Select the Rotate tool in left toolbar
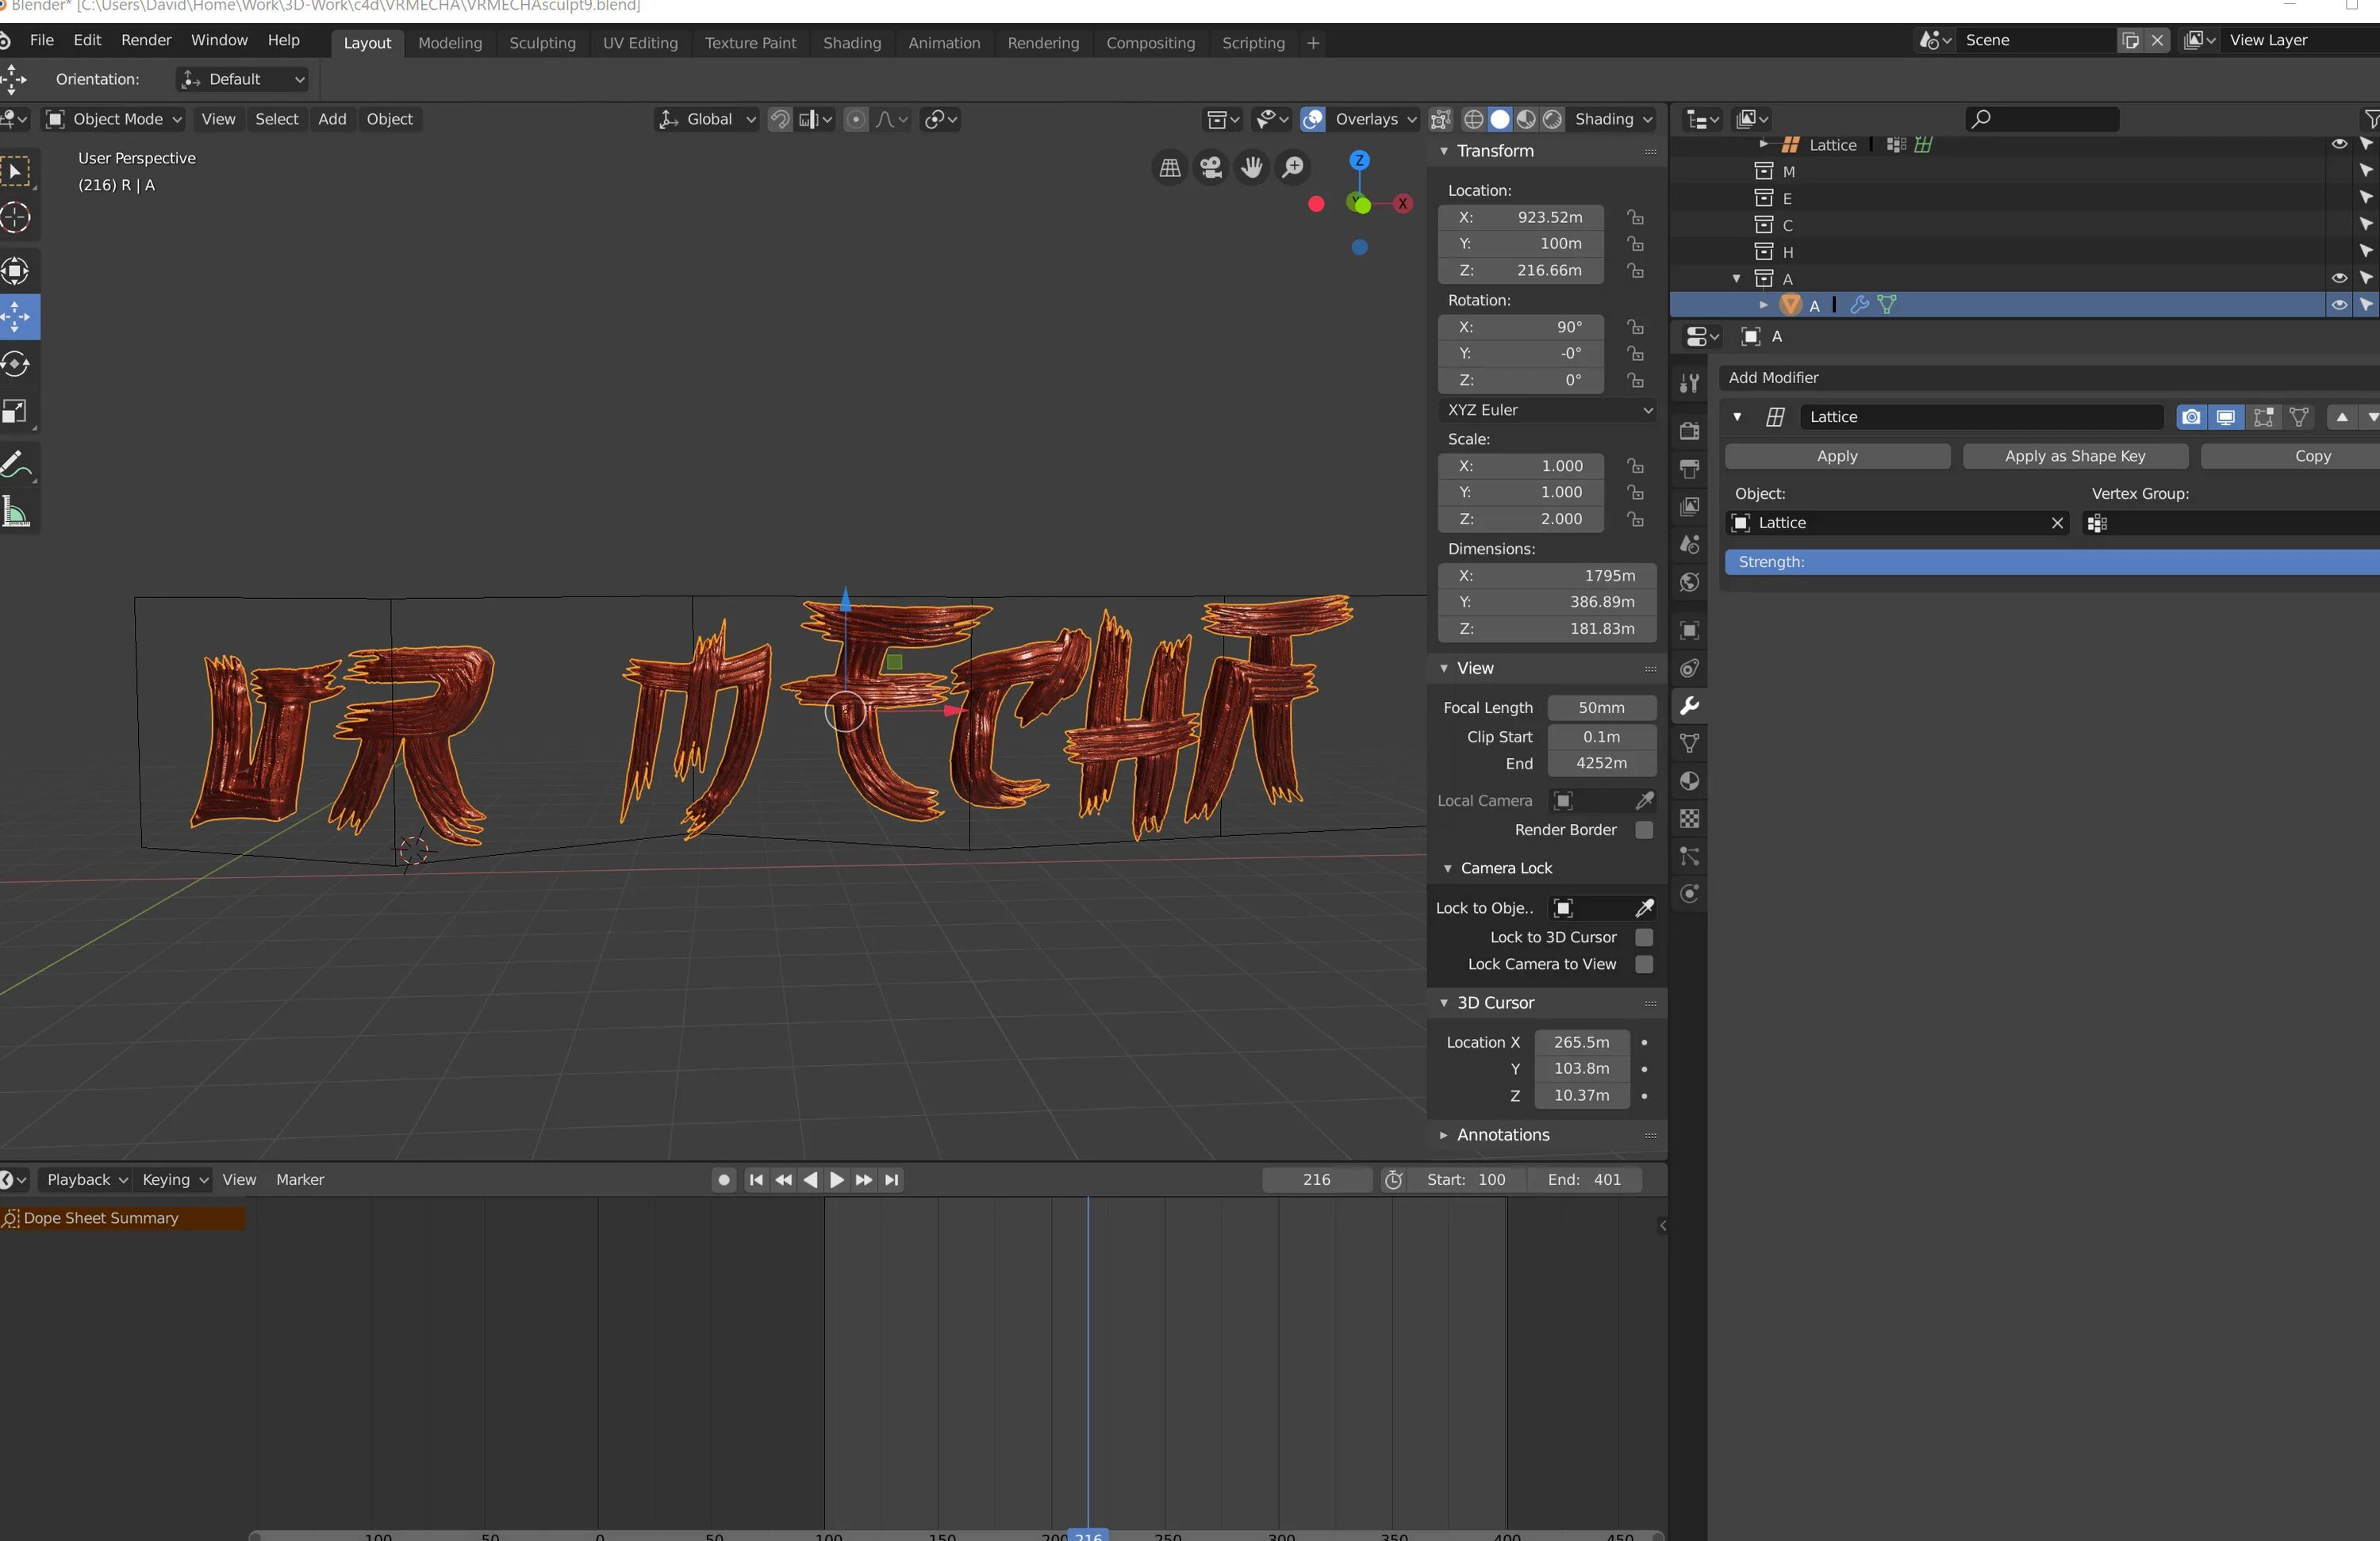The height and width of the screenshot is (1541, 2380). [16, 365]
